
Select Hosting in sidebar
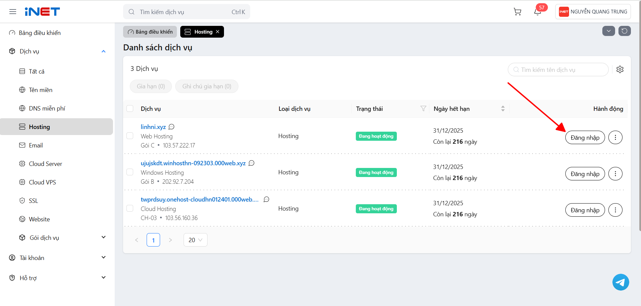(x=56, y=127)
